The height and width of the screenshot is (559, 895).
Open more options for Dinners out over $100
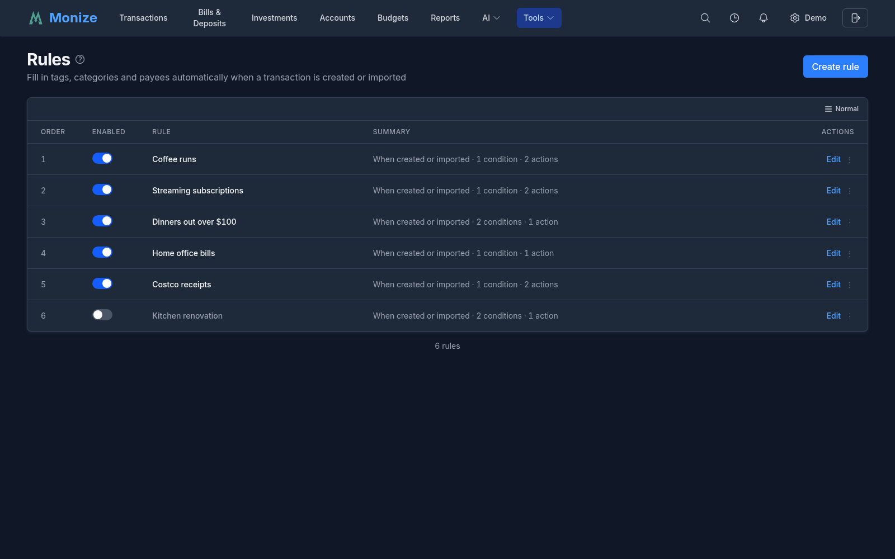(x=850, y=222)
